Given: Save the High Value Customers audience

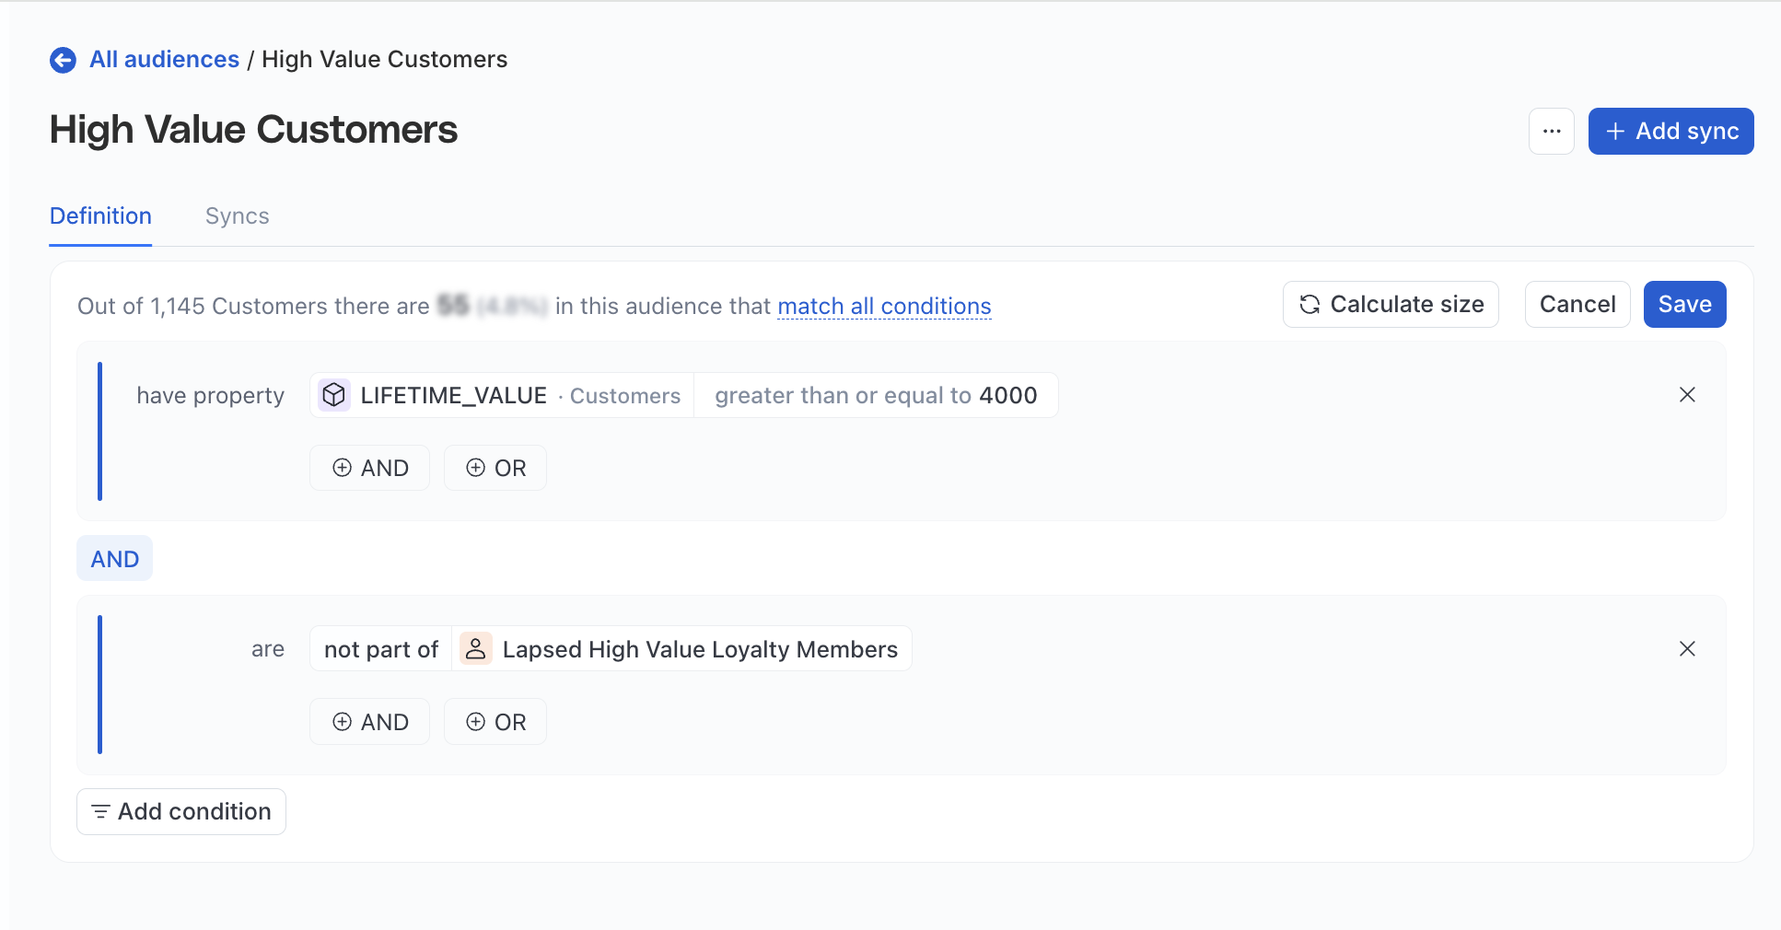Looking at the screenshot, I should coord(1684,304).
